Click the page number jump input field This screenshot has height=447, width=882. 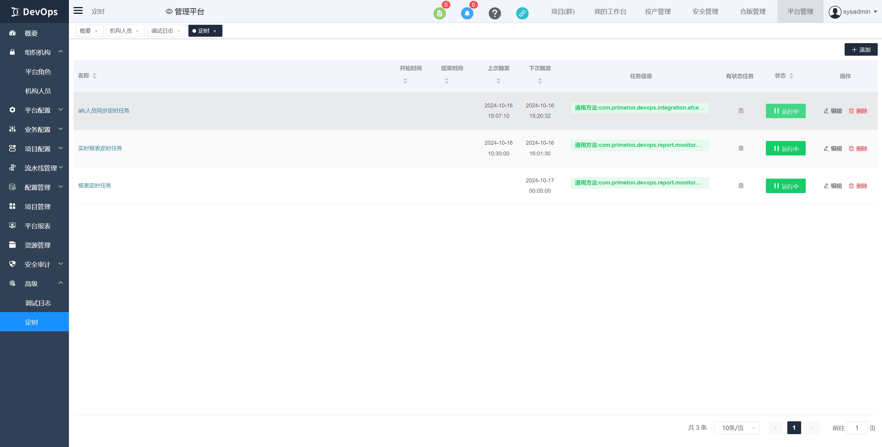click(856, 427)
